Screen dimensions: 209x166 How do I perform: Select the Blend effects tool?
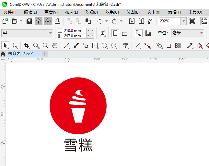point(159,45)
